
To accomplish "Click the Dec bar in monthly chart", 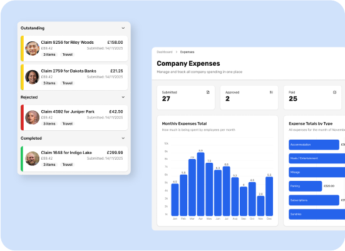I will pos(269,196).
